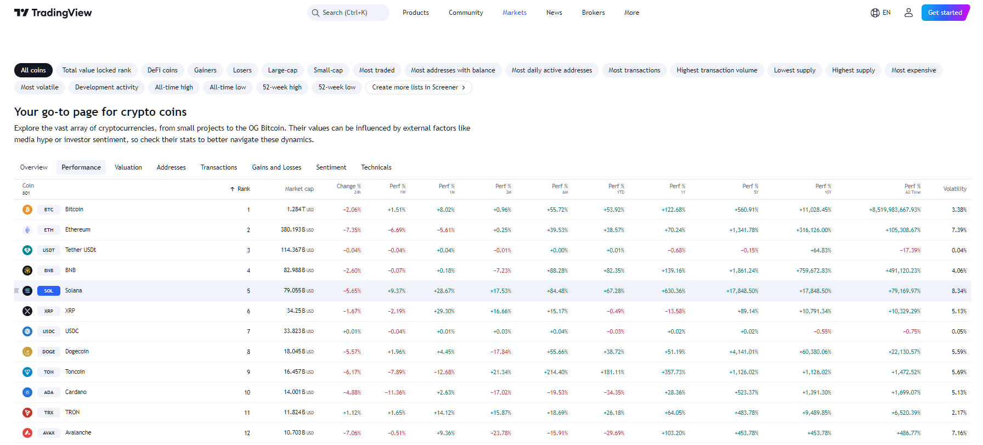Click the XRP coin icon

[x=27, y=311]
